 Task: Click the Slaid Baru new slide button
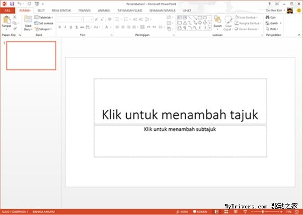(28, 23)
